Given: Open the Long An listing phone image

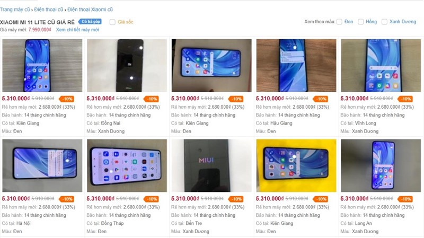Looking at the screenshot, I should coord(381,165).
